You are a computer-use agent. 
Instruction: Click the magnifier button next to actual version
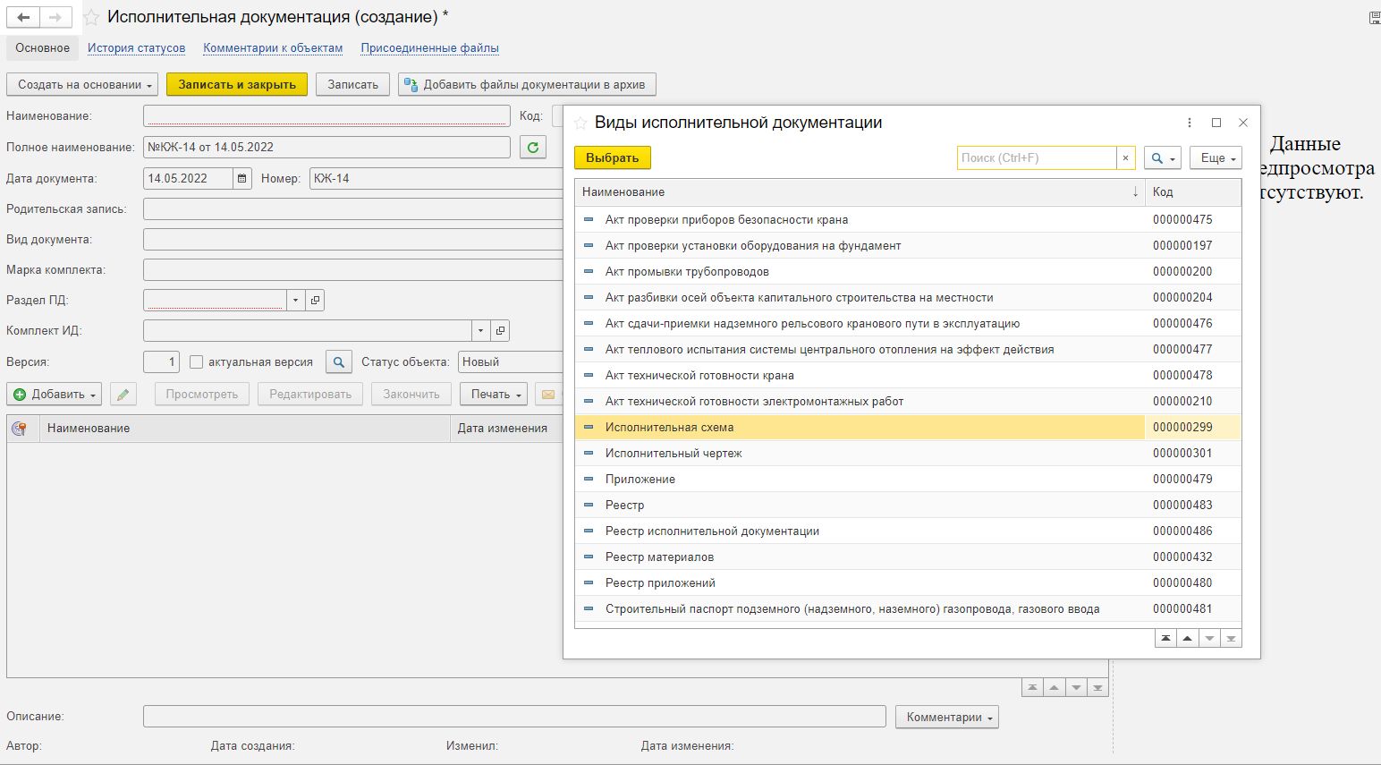point(338,362)
